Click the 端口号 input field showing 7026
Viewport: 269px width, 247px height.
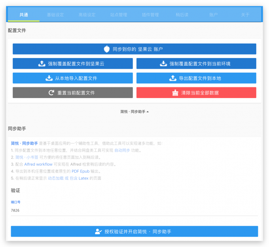point(134,211)
